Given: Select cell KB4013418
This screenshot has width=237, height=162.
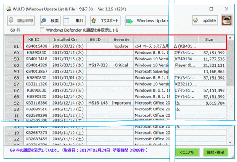Looking at the screenshot, I should [x=37, y=59].
